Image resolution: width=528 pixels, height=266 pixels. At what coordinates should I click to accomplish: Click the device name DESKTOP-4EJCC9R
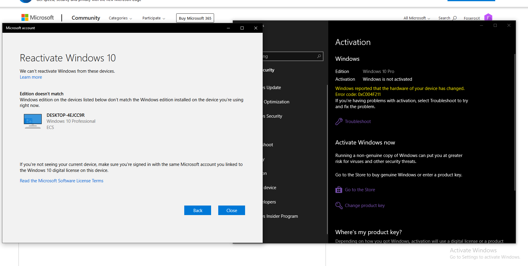point(66,115)
